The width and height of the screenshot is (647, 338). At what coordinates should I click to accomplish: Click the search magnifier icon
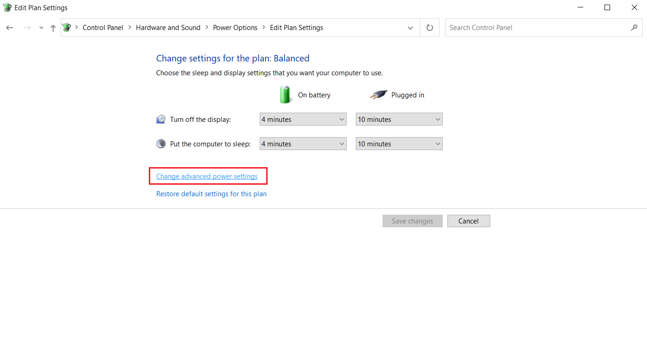click(x=634, y=28)
